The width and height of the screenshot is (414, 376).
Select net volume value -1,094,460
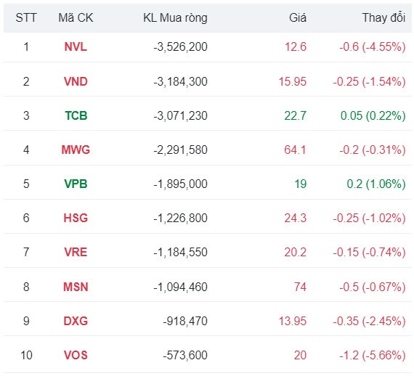pyautogui.click(x=181, y=287)
